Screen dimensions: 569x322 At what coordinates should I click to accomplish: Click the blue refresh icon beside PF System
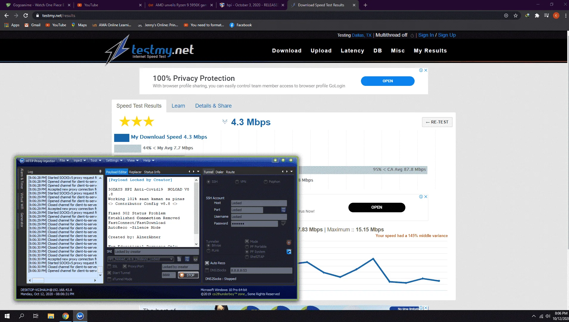[289, 252]
